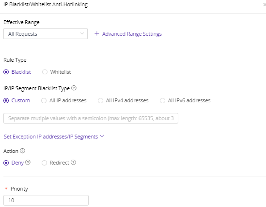Screen dimensions: 266x207
Task: Click the help icon beside Deny
Action: pos(28,162)
